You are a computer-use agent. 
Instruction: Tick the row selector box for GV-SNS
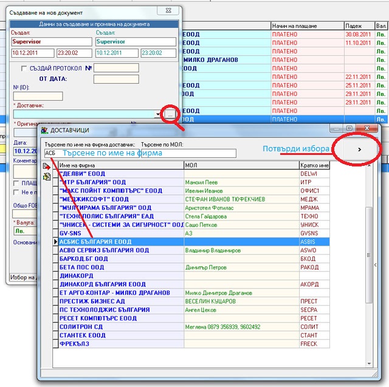click(55, 233)
